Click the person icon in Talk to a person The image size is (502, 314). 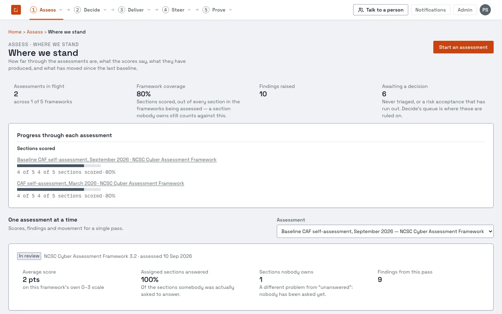tap(361, 10)
